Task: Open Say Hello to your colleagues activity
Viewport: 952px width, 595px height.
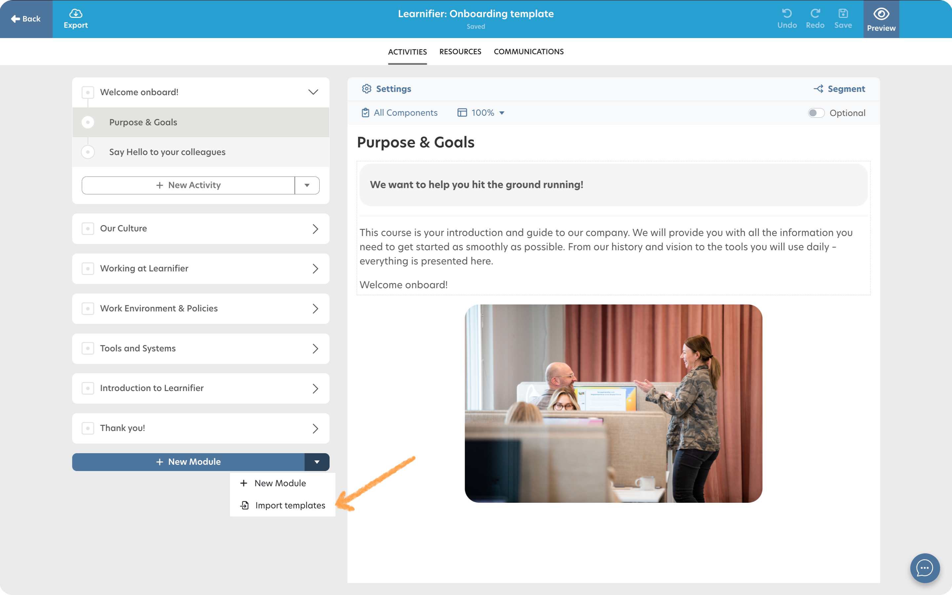Action: [201, 152]
